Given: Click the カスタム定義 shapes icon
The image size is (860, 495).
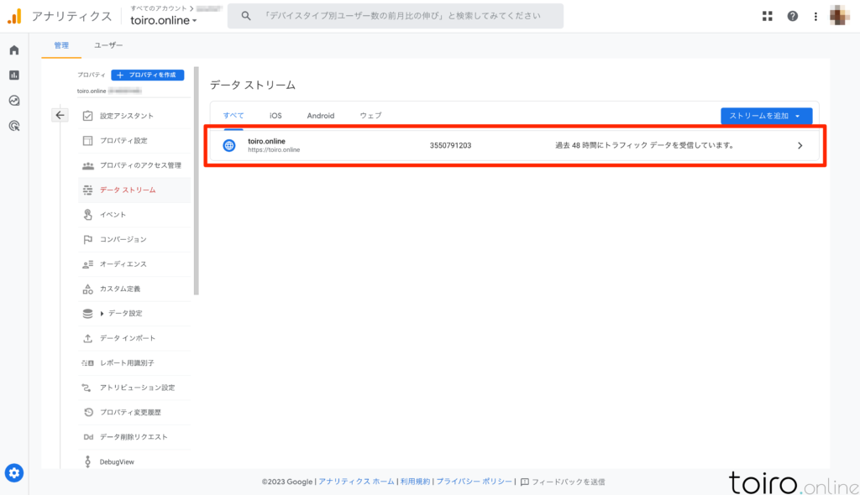Looking at the screenshot, I should [87, 289].
